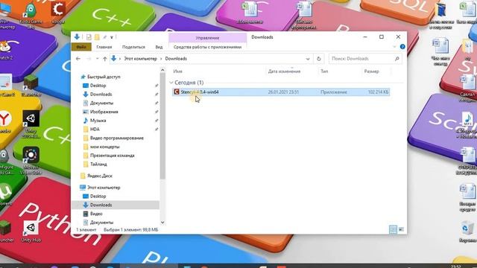This screenshot has width=477, height=268.
Task: Collapse the Сегодня (1) group
Action: tap(171, 83)
